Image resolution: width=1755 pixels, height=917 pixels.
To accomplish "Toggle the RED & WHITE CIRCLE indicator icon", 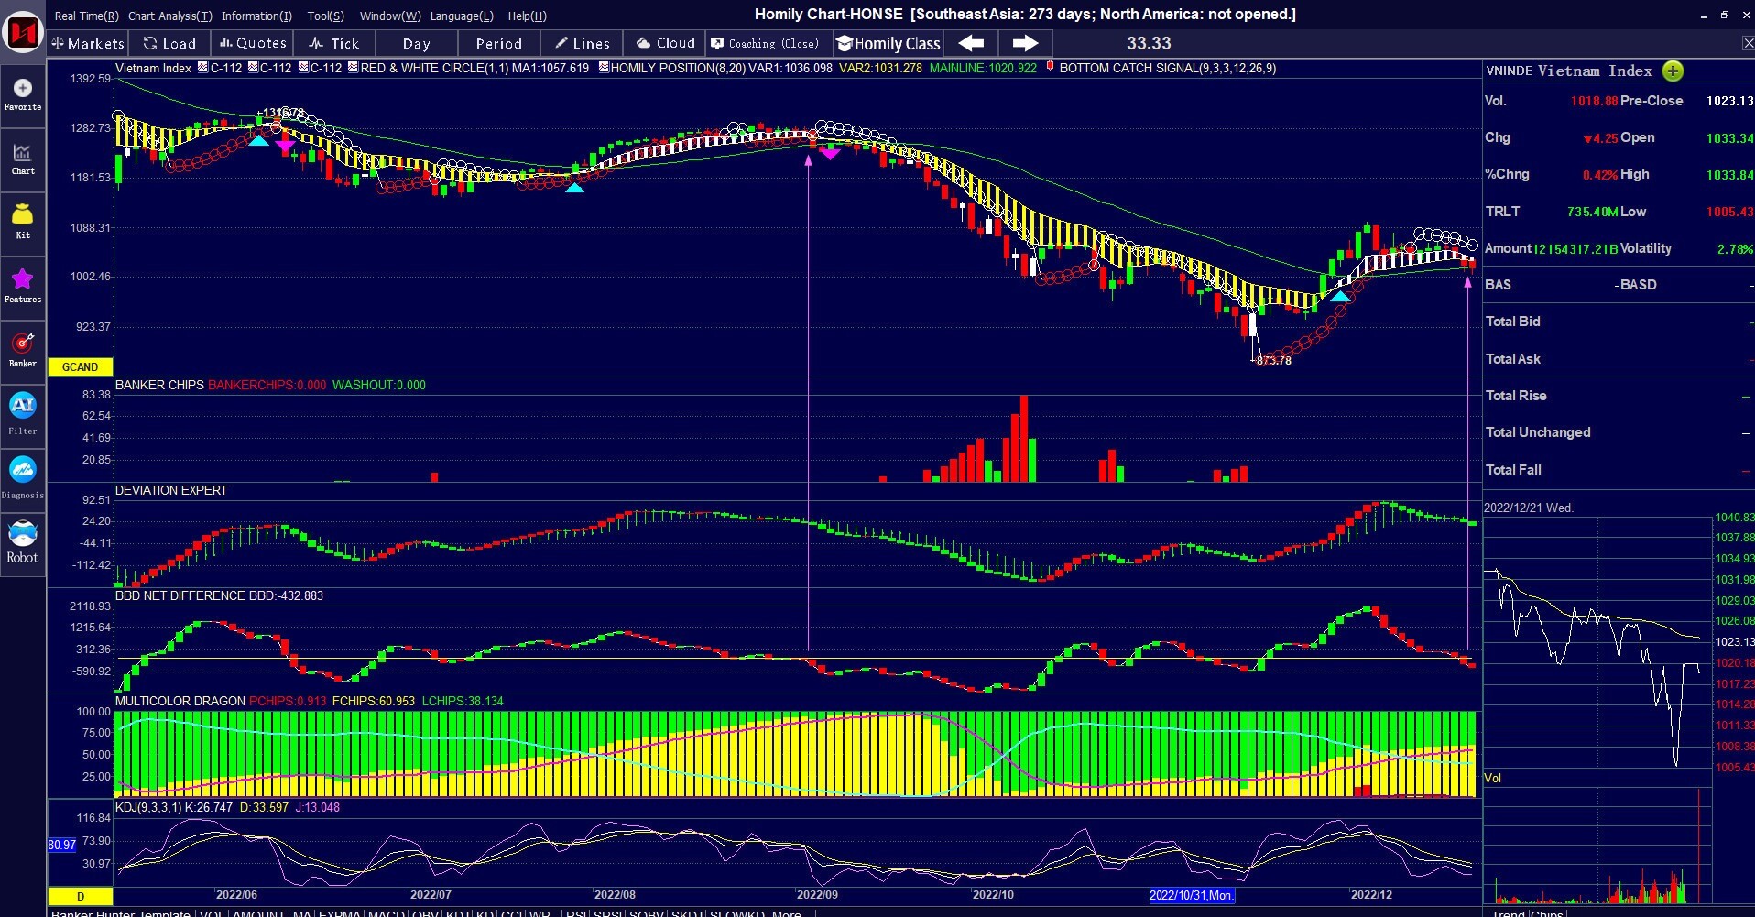I will [x=353, y=68].
